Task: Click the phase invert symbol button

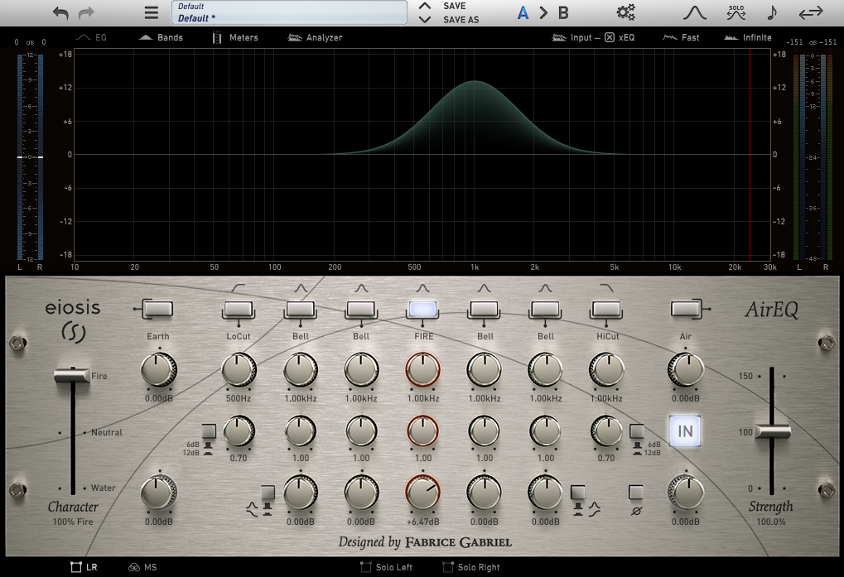Action: pyautogui.click(x=636, y=492)
